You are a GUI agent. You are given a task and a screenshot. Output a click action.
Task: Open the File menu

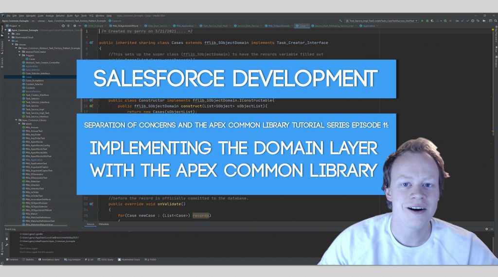coord(8,16)
